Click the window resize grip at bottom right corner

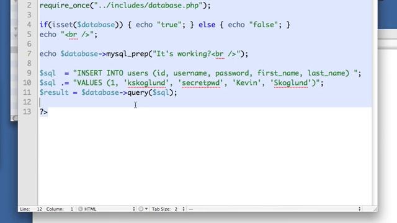tap(375, 209)
